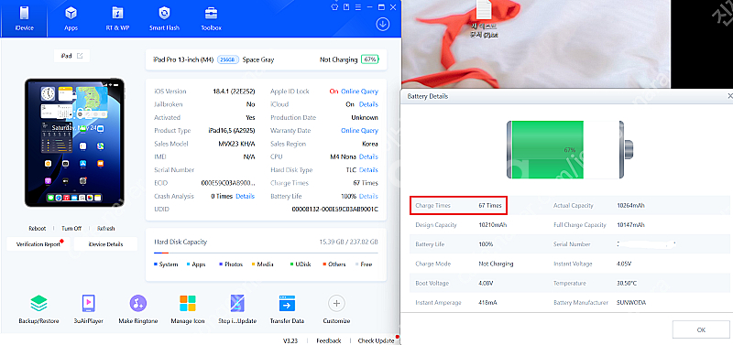Image resolution: width=733 pixels, height=345 pixels.
Task: Click Online Query for Apple ID Lock
Action: click(x=359, y=92)
